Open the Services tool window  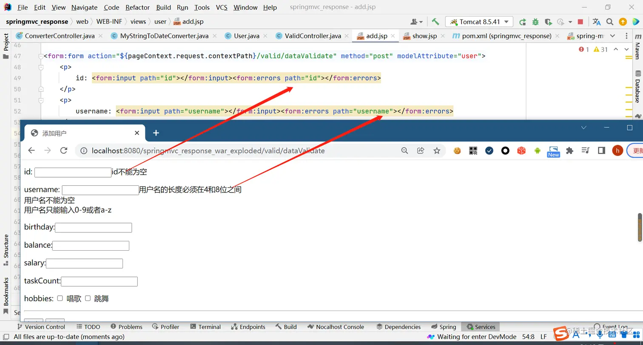click(x=481, y=327)
